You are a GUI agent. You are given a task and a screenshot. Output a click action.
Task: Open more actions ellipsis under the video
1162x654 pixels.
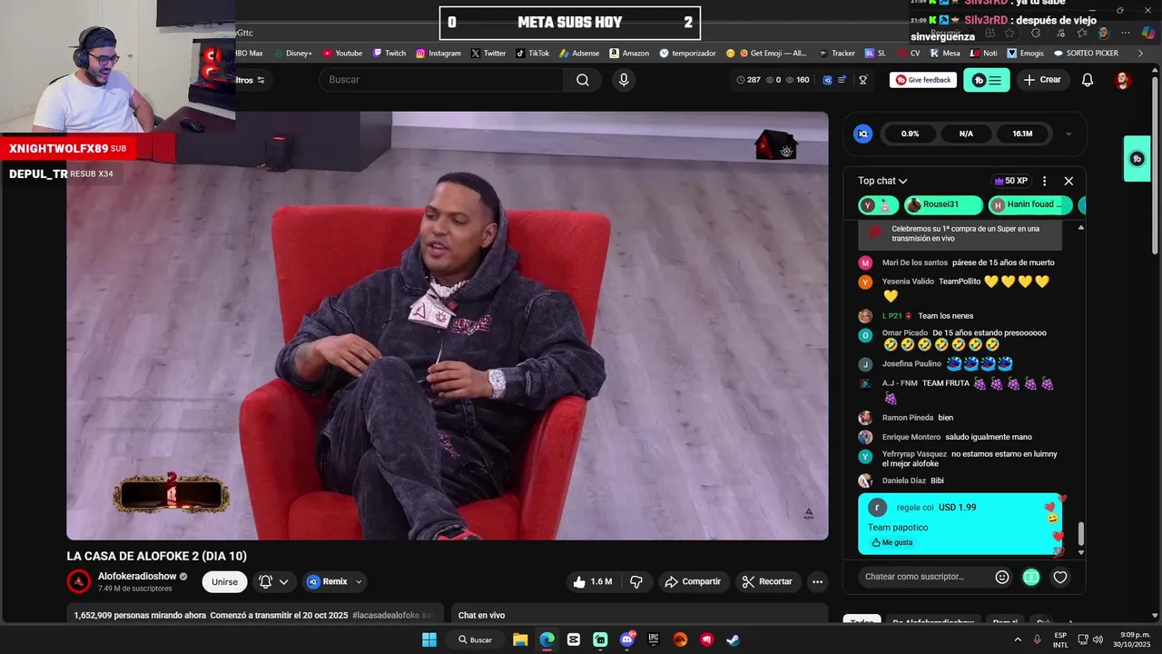pyautogui.click(x=817, y=581)
